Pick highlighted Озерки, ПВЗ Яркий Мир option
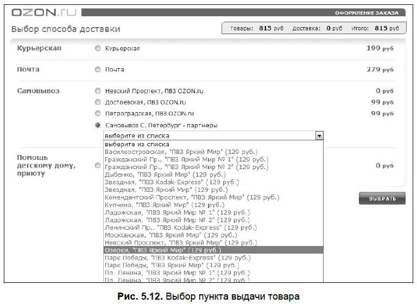This screenshot has width=417, height=304. click(213, 250)
